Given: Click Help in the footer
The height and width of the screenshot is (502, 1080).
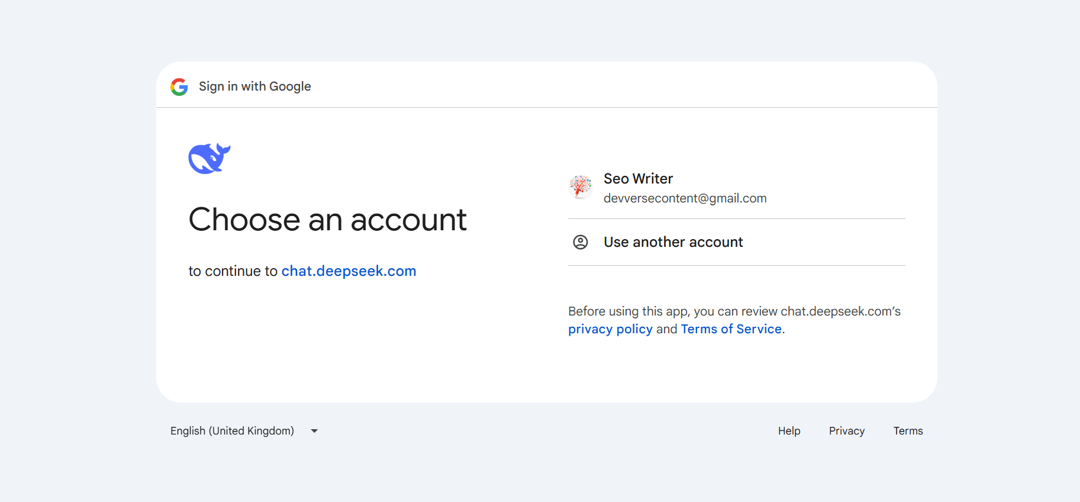Looking at the screenshot, I should click(789, 431).
